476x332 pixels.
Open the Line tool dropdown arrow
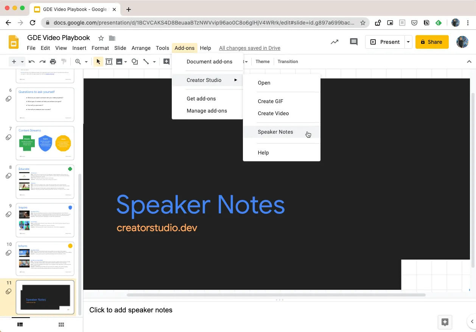tap(154, 61)
